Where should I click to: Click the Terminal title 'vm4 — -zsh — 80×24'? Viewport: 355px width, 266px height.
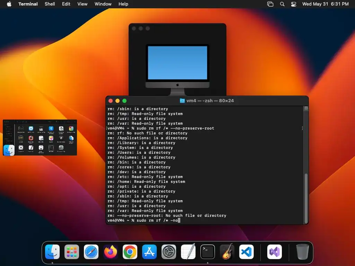pos(210,101)
